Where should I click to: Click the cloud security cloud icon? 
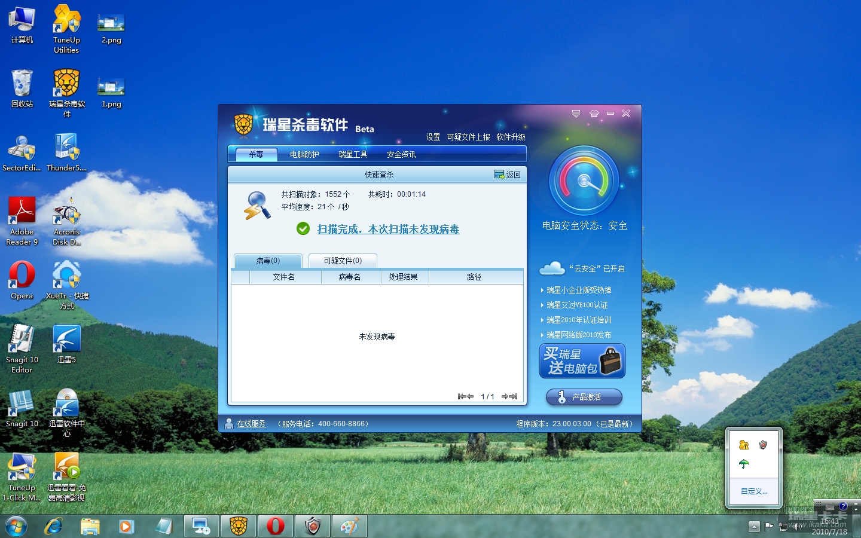552,268
